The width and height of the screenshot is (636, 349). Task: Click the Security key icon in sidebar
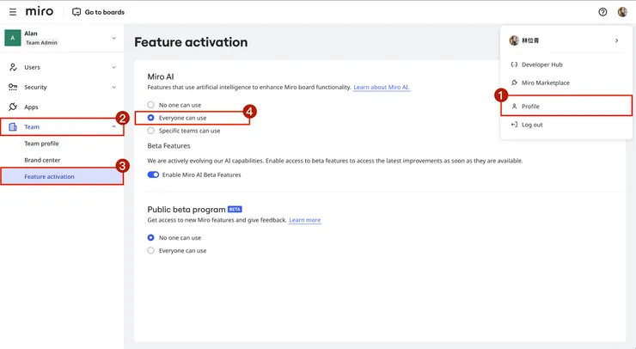13,87
